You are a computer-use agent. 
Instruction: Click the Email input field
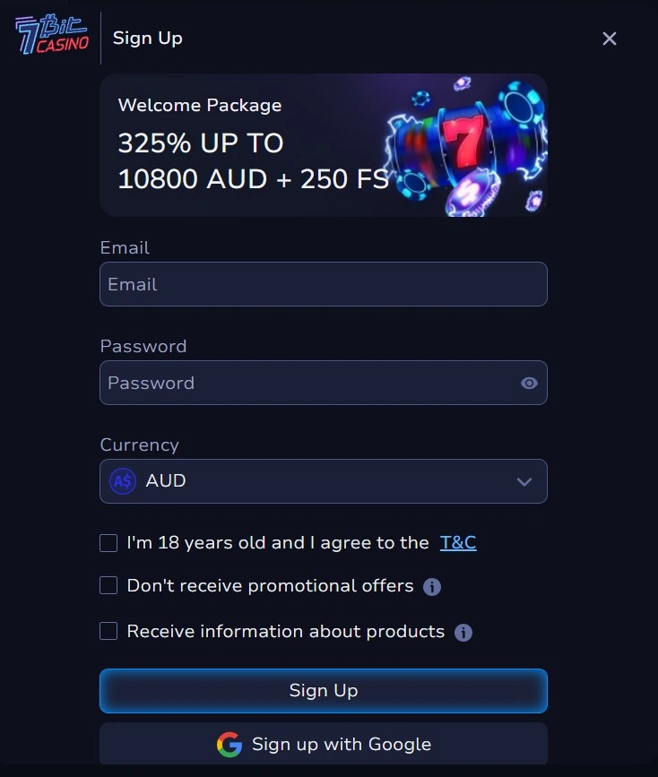pyautogui.click(x=323, y=284)
